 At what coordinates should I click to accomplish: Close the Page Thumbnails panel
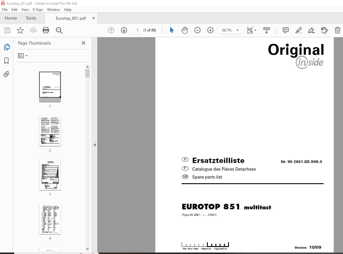[x=83, y=43]
